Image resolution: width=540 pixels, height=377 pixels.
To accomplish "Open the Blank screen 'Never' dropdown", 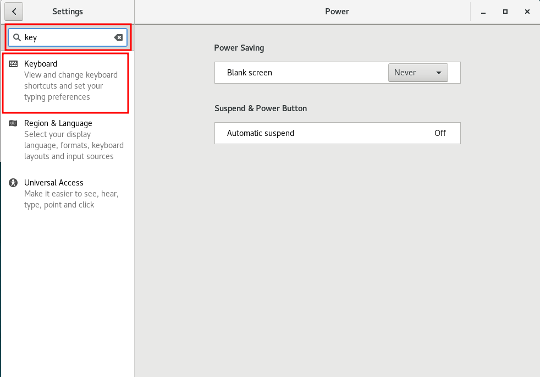I will click(418, 73).
